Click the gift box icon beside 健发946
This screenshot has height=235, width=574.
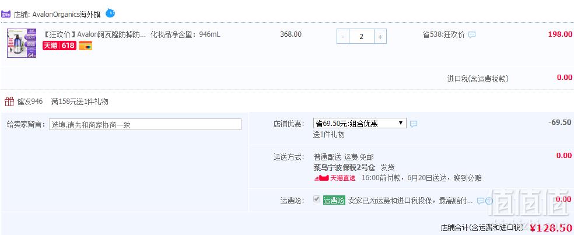click(9, 101)
